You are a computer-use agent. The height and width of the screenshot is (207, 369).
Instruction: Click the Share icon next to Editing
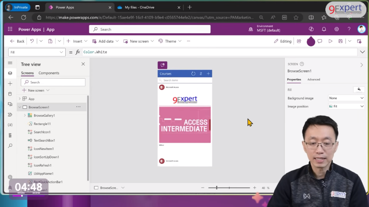point(299,41)
